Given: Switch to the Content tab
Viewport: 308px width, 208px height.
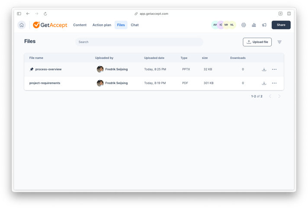Looking at the screenshot, I should tap(80, 25).
